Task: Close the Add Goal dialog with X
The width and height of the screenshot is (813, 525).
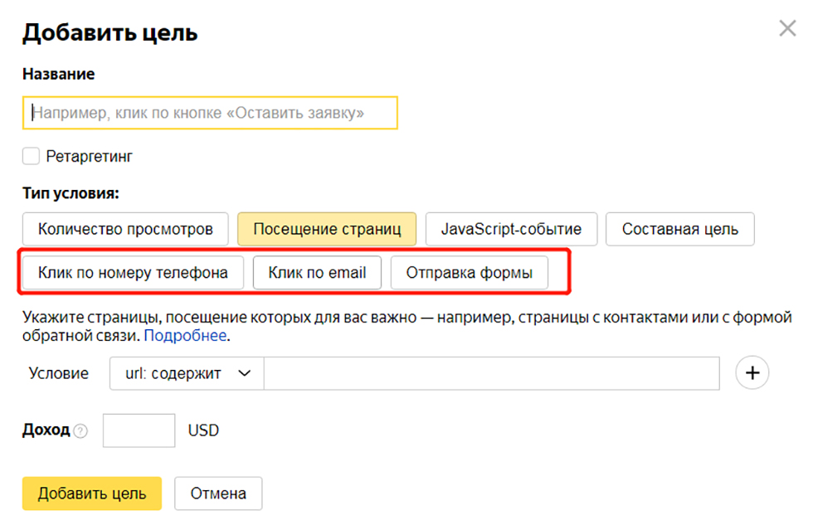Action: (x=787, y=29)
